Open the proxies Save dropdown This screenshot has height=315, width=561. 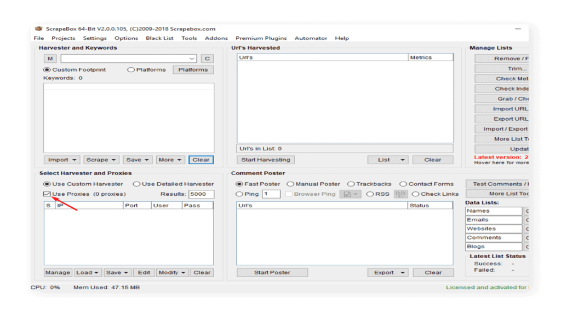click(117, 272)
